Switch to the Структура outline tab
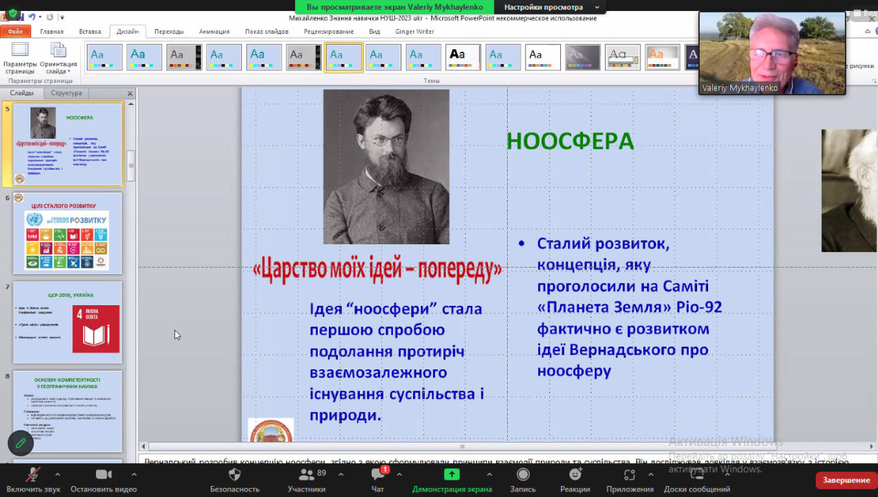The image size is (878, 497). tap(66, 93)
